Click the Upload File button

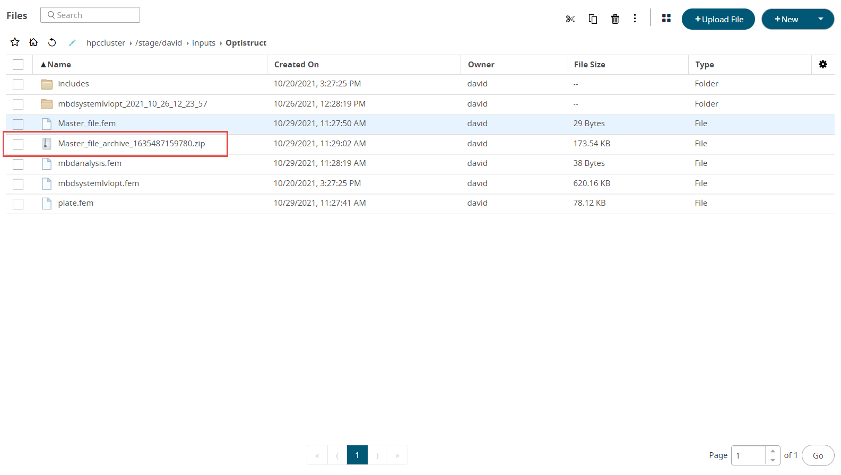[x=718, y=19]
